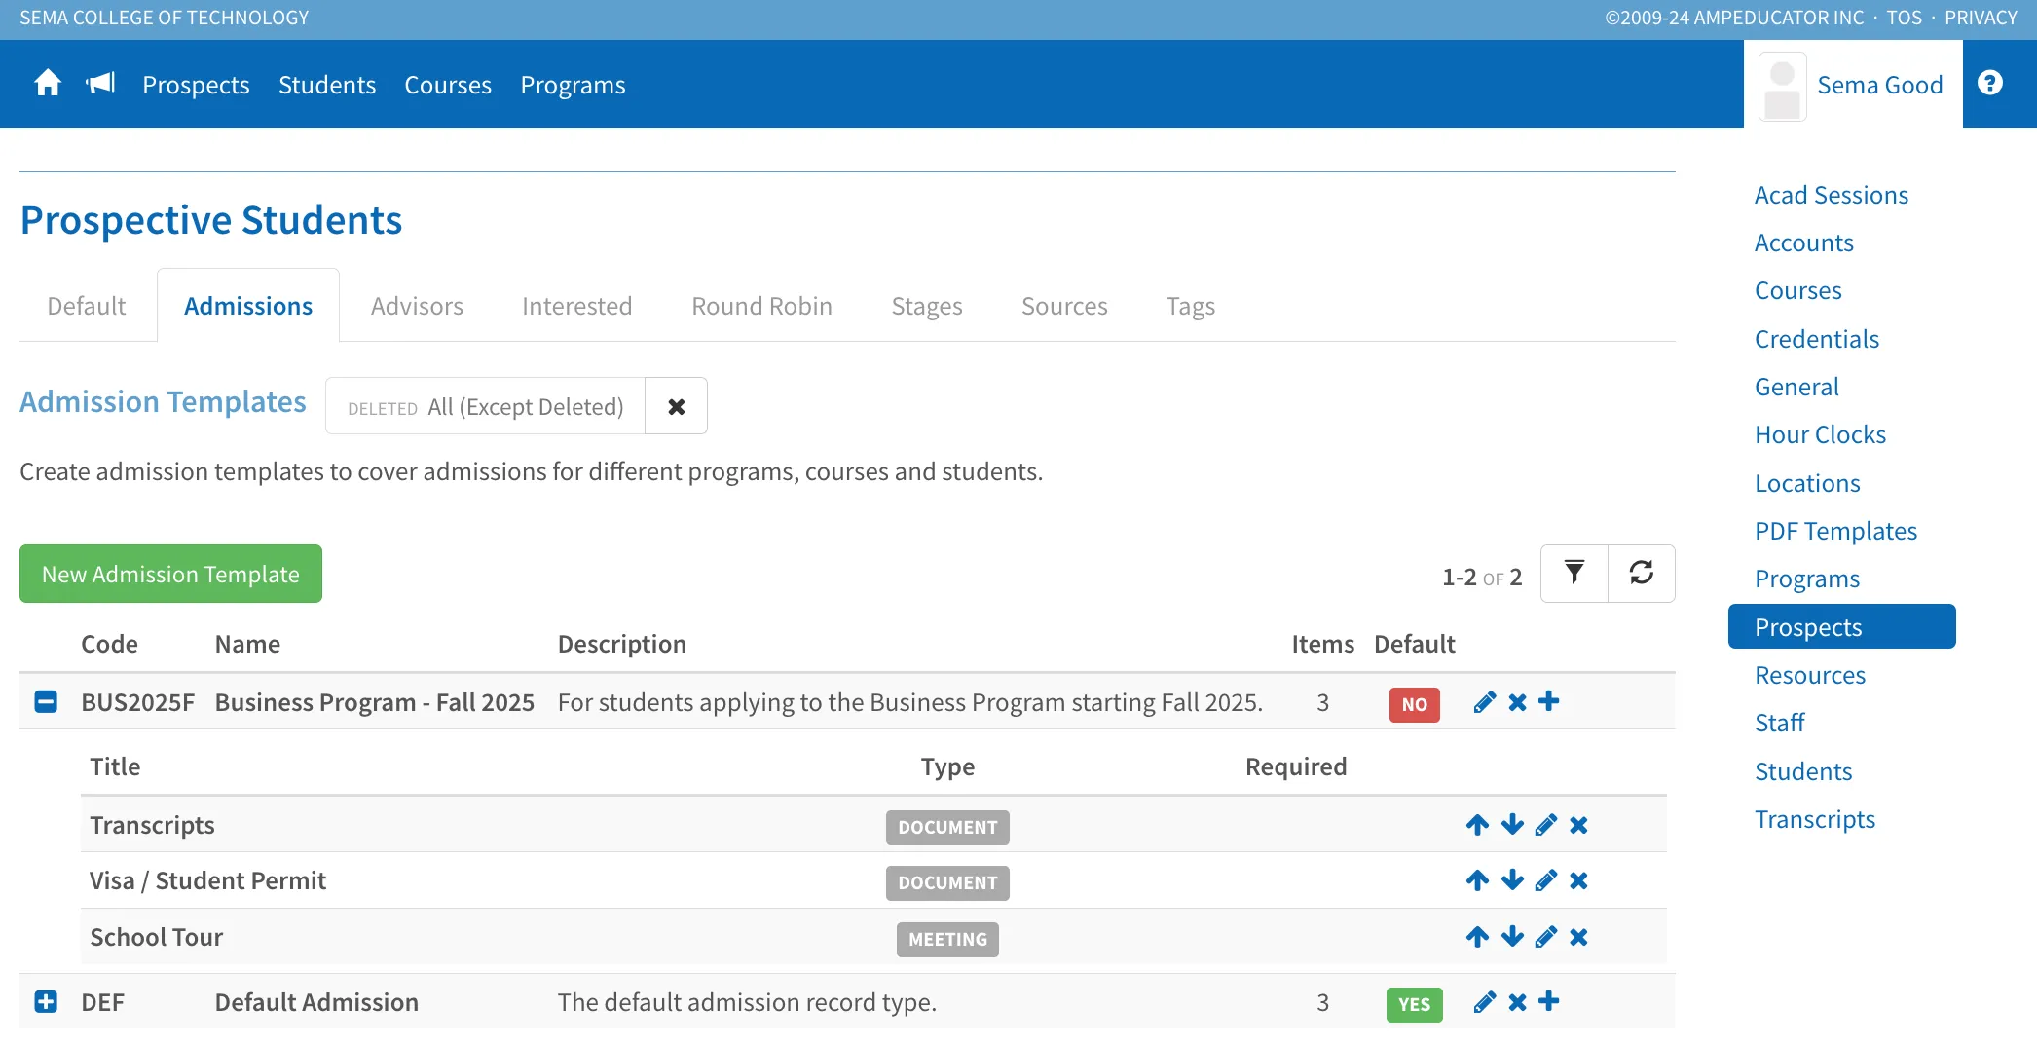Open the help question mark icon
The width and height of the screenshot is (2037, 1046).
coord(1990,83)
